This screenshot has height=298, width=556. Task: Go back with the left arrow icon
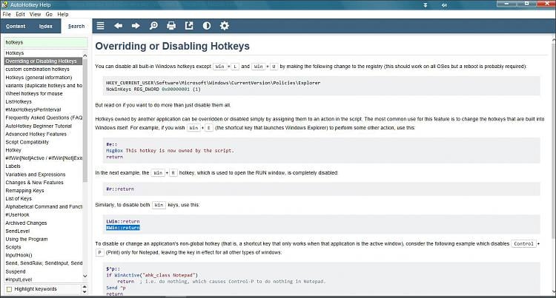[x=118, y=26]
